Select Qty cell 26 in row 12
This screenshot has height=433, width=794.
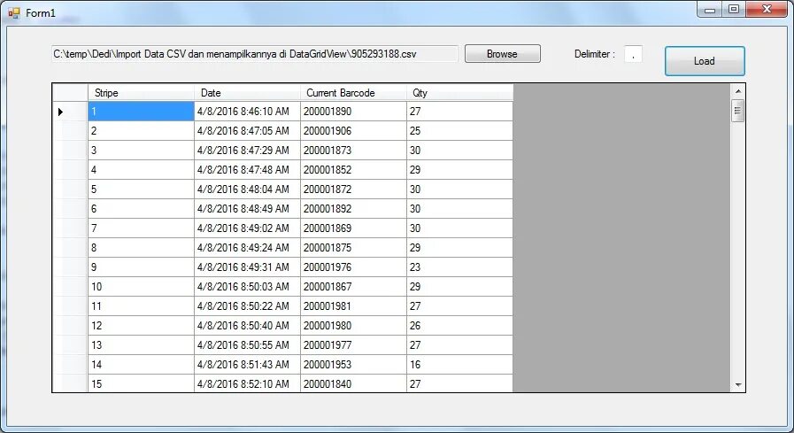[459, 326]
